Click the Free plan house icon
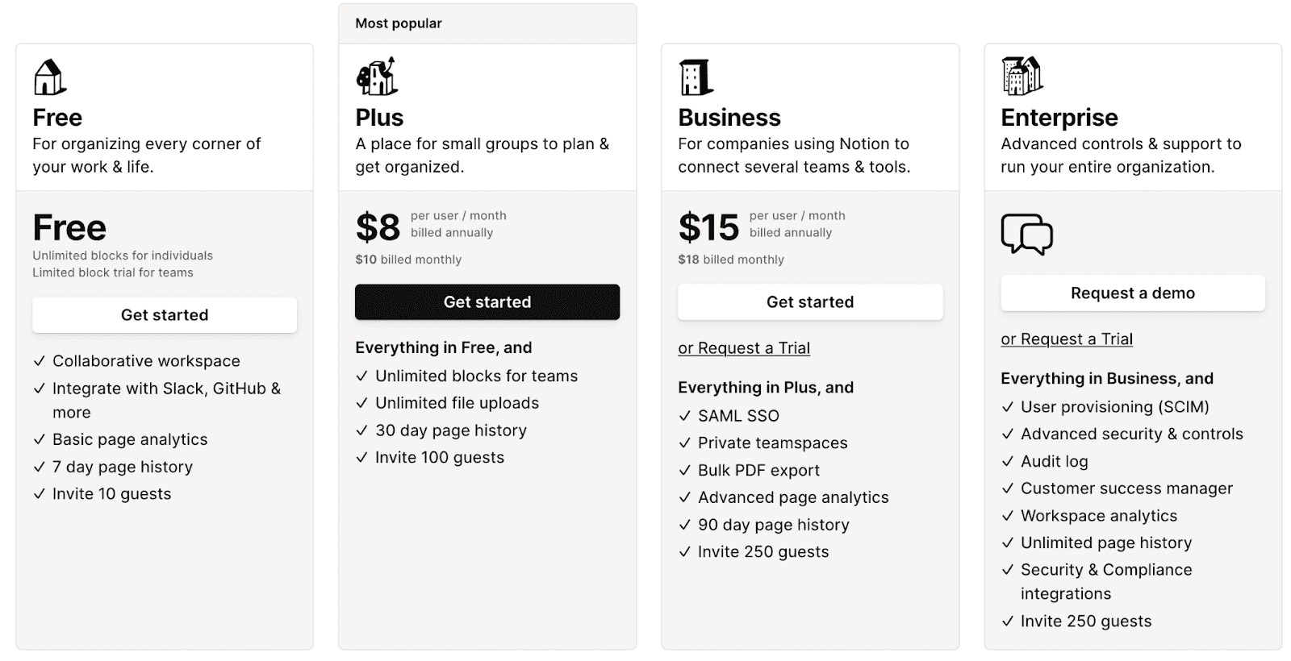 tap(49, 77)
